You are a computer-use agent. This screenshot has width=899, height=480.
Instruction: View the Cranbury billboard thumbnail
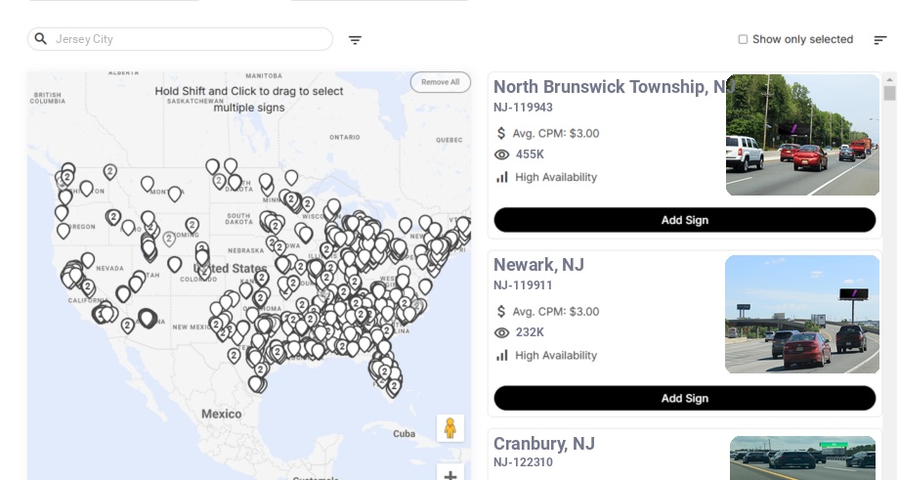pos(802,457)
